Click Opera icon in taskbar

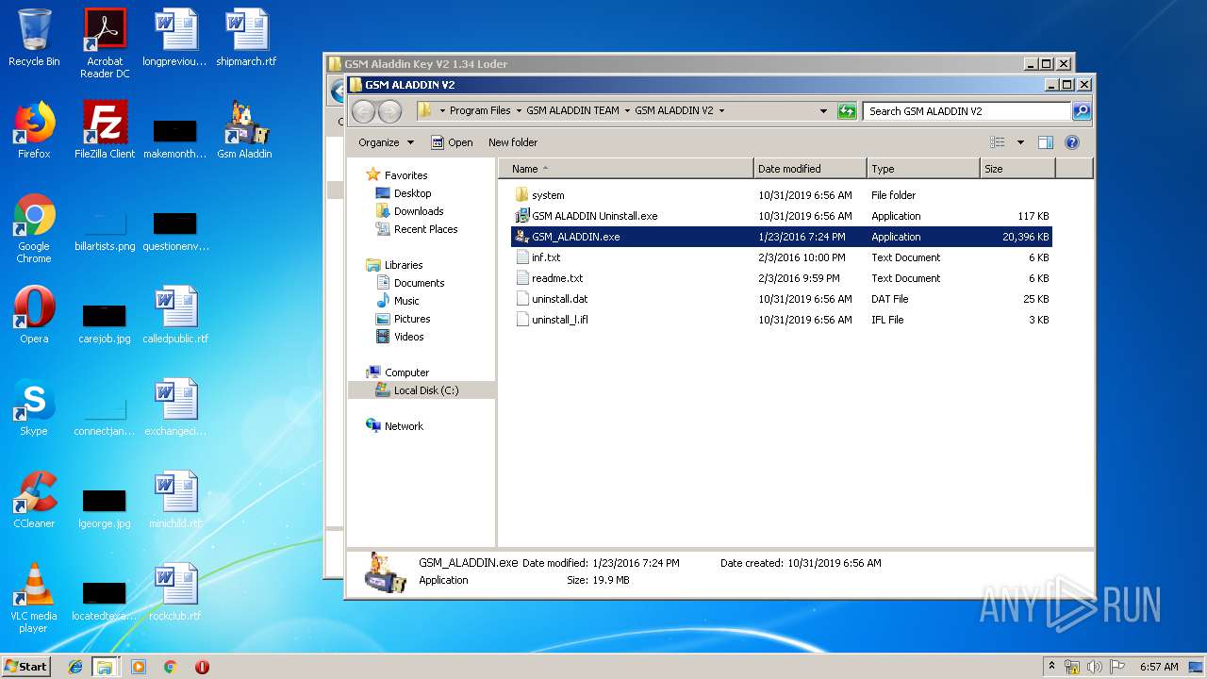[x=202, y=667]
